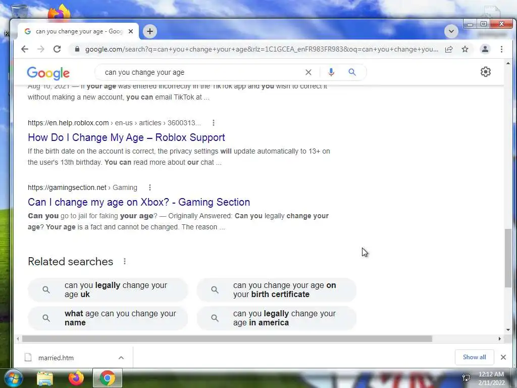Screen dimensions: 517x388
Task: Open the tab search dropdown arrow
Action: (451, 31)
